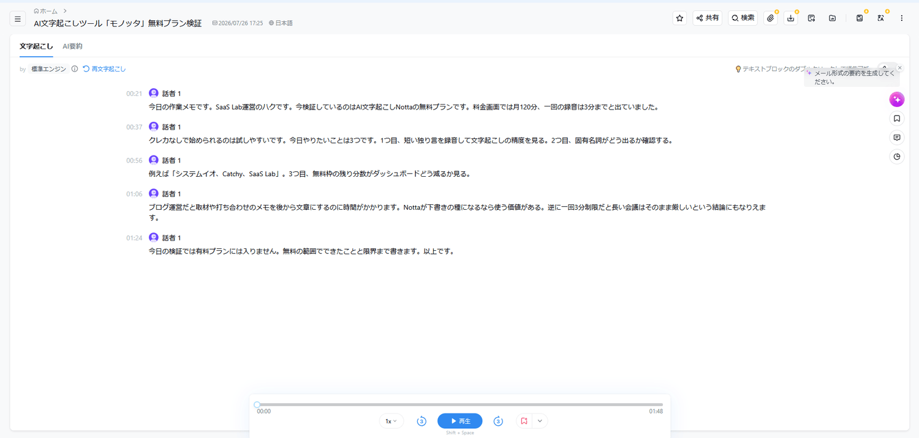Click 話者 1 label at 01:06
The image size is (919, 438).
click(x=172, y=193)
